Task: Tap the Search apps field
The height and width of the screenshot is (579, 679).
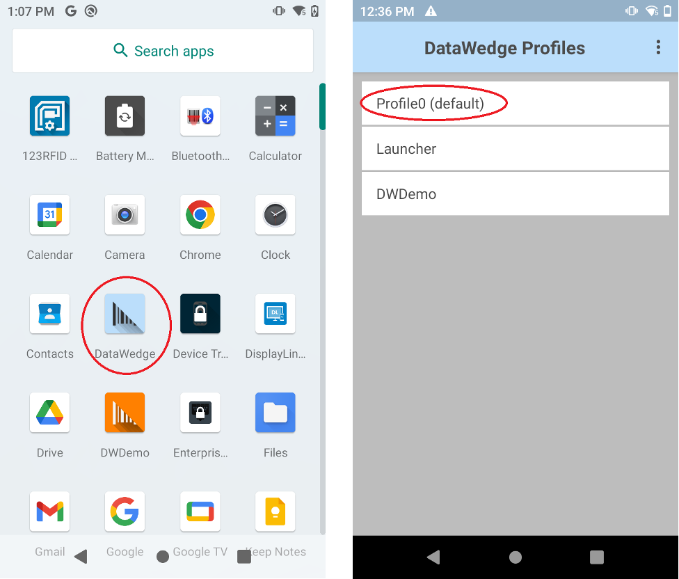Action: coord(163,51)
